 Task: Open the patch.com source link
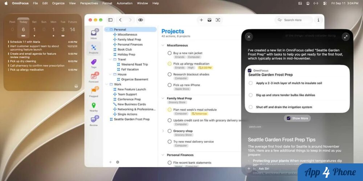(255, 127)
